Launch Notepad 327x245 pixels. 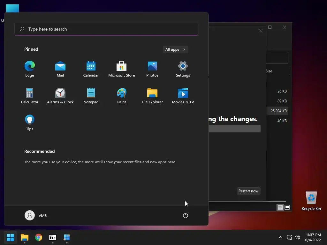[x=91, y=96]
